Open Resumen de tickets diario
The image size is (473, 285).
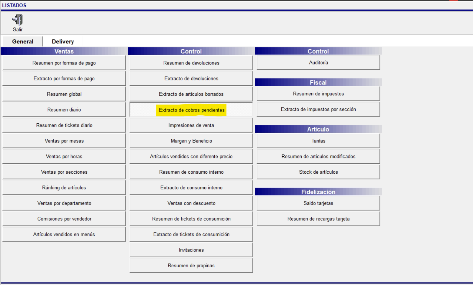(x=64, y=125)
